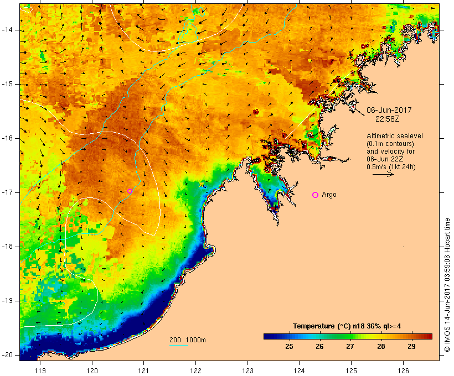Click the latitude axis label -17
The image size is (454, 376).
(x=7, y=192)
